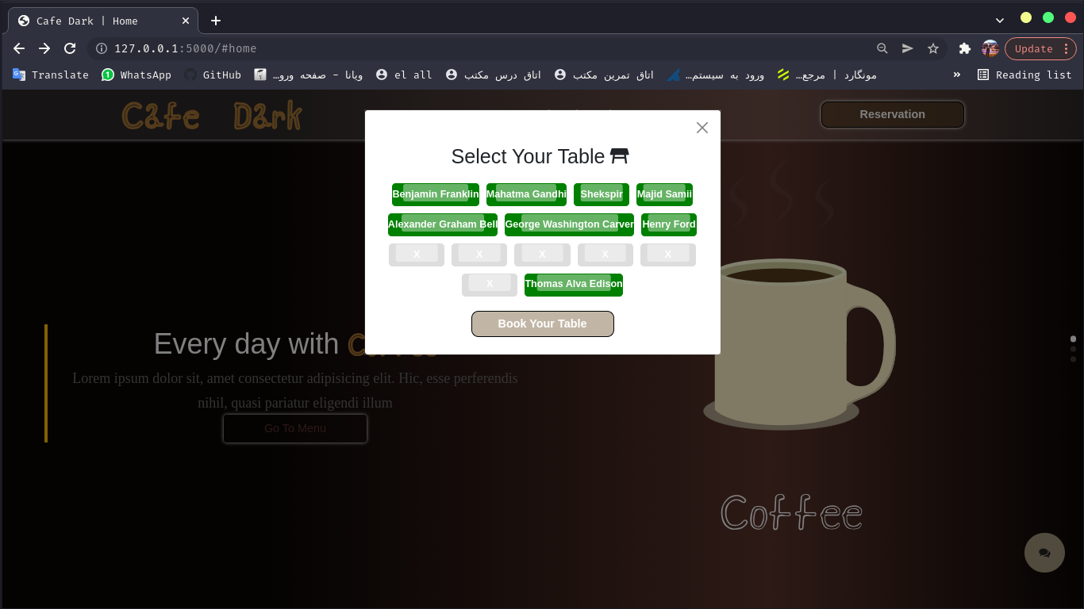Open the Reservation button in header
The width and height of the screenshot is (1084, 609).
[x=893, y=114]
